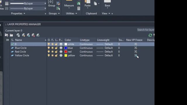Screen dimensions: 187x105
Task: Click the Paste icon
Action: 87,1
